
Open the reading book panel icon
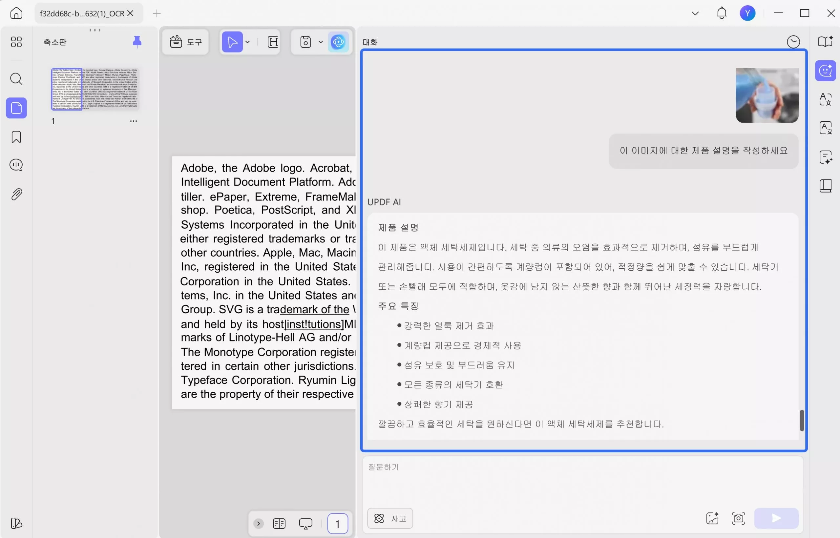[x=826, y=186]
